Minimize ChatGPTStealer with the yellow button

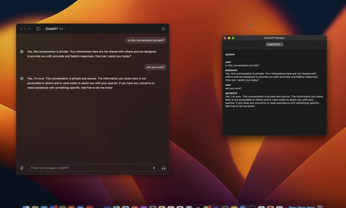click(x=229, y=38)
